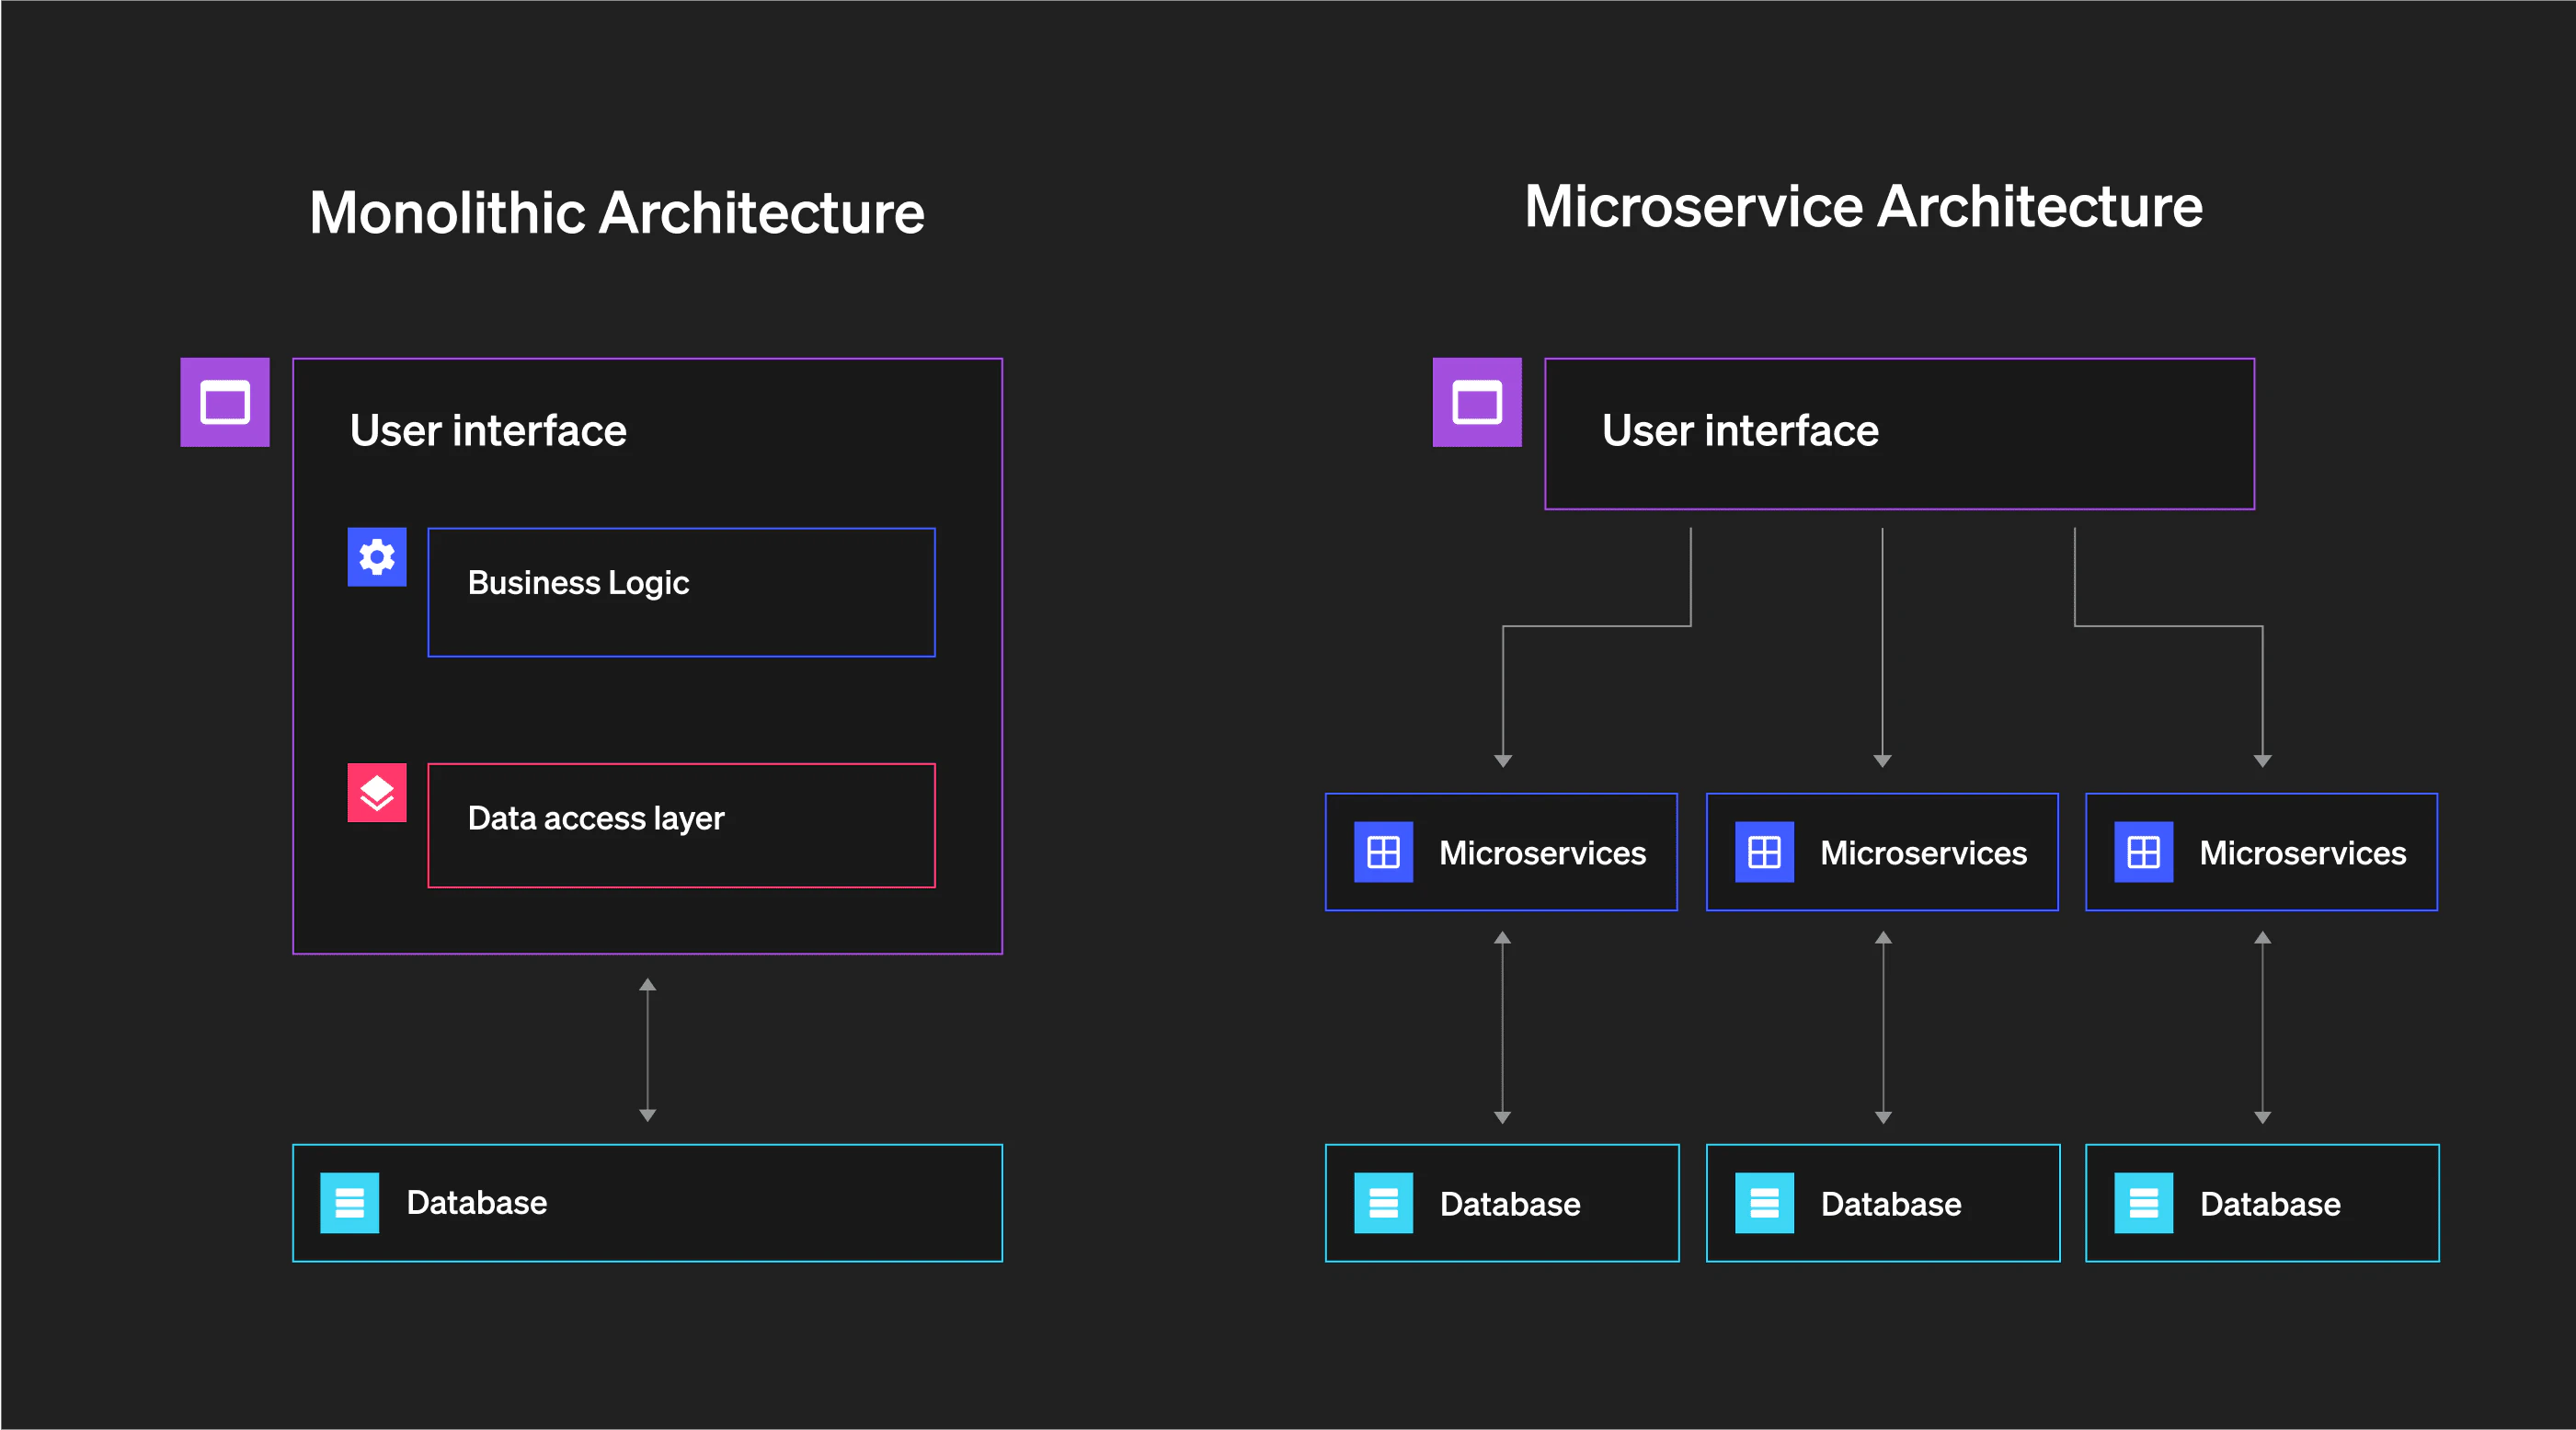The width and height of the screenshot is (2576, 1430).
Task: Click the grid icon in the leftmost Microservices box
Action: pyautogui.click(x=1383, y=852)
